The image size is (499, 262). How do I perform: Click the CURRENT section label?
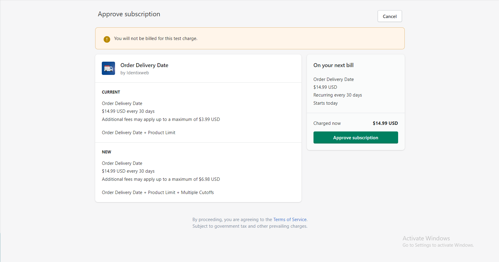pyautogui.click(x=111, y=92)
